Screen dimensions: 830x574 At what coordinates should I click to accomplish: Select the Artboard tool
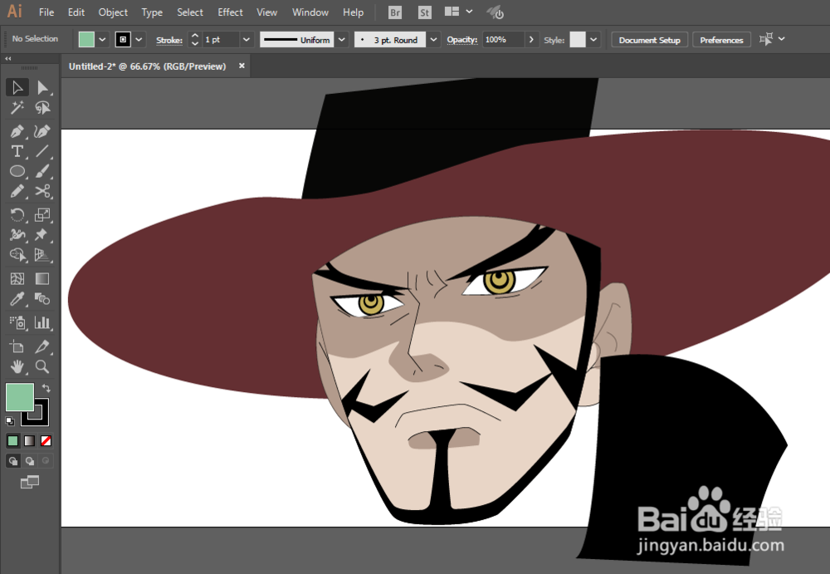[x=17, y=346]
